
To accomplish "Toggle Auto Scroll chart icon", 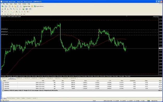I will [x=17, y=9].
